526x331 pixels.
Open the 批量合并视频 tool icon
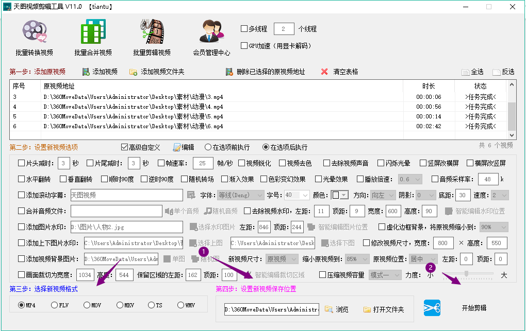[93, 31]
